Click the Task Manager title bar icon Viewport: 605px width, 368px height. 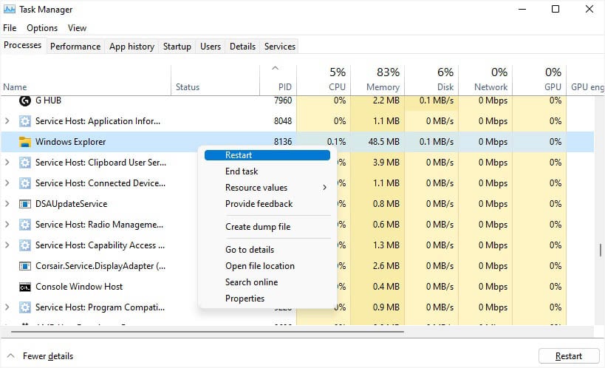10,10
